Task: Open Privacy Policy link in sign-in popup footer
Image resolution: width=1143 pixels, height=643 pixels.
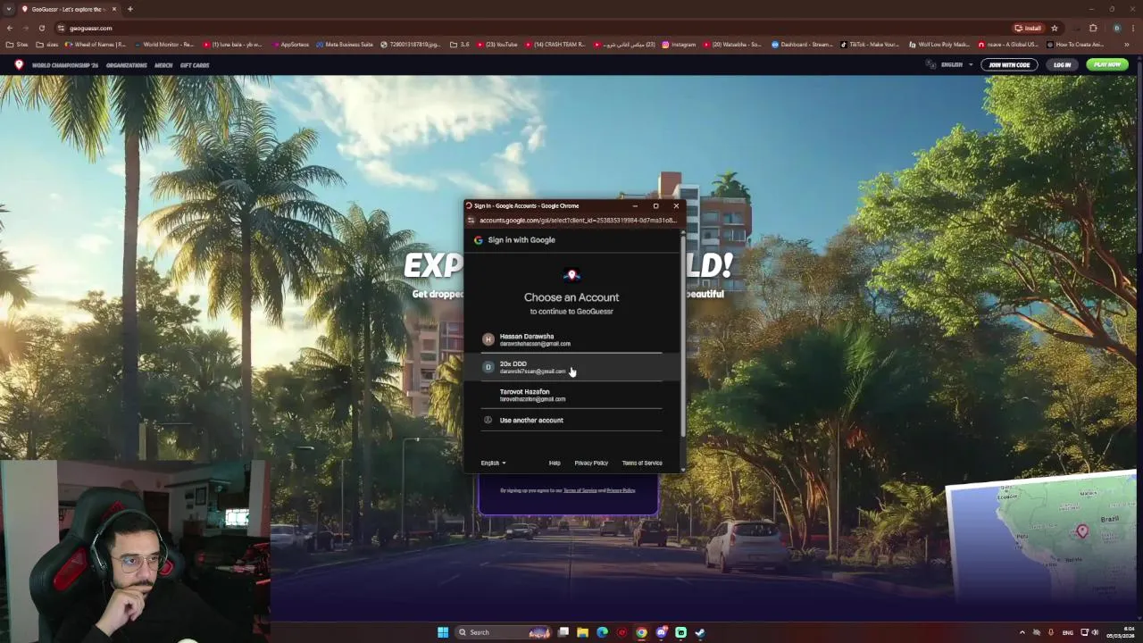Action: pyautogui.click(x=591, y=463)
